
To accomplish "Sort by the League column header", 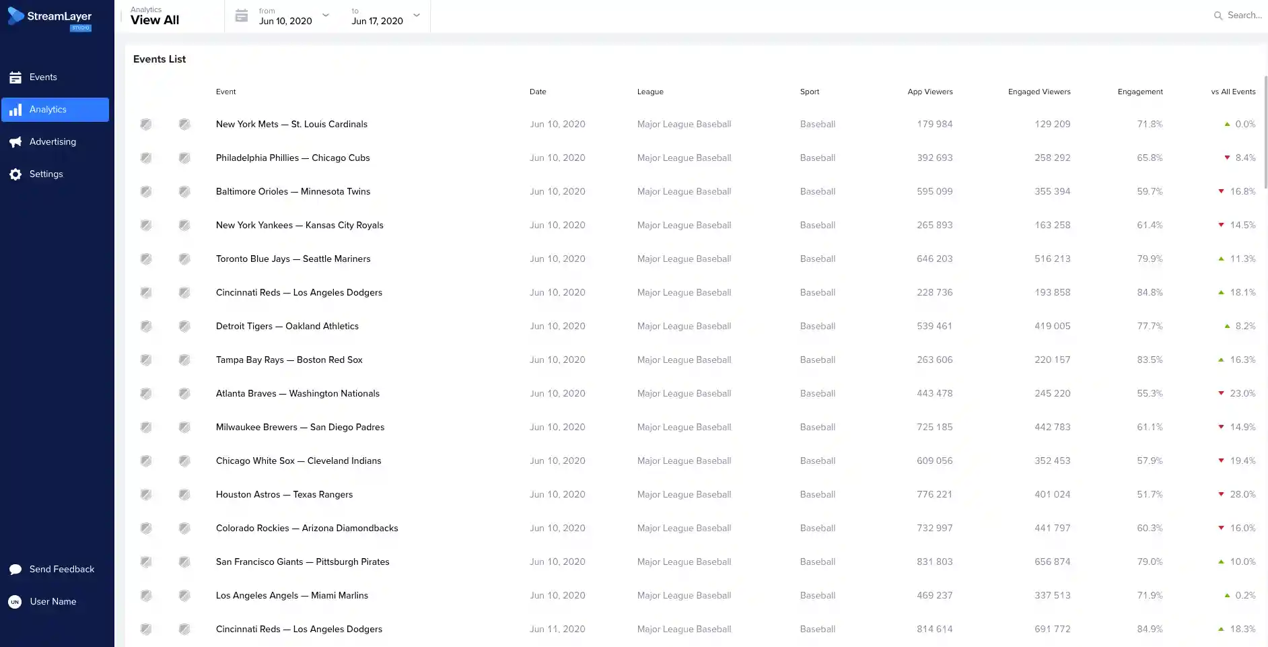I will click(650, 92).
